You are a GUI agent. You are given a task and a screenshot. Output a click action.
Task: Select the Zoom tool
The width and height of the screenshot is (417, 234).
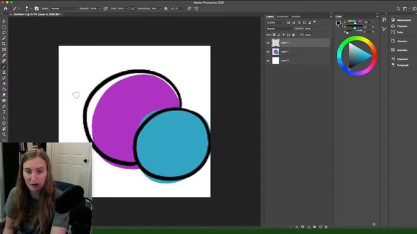click(x=4, y=135)
